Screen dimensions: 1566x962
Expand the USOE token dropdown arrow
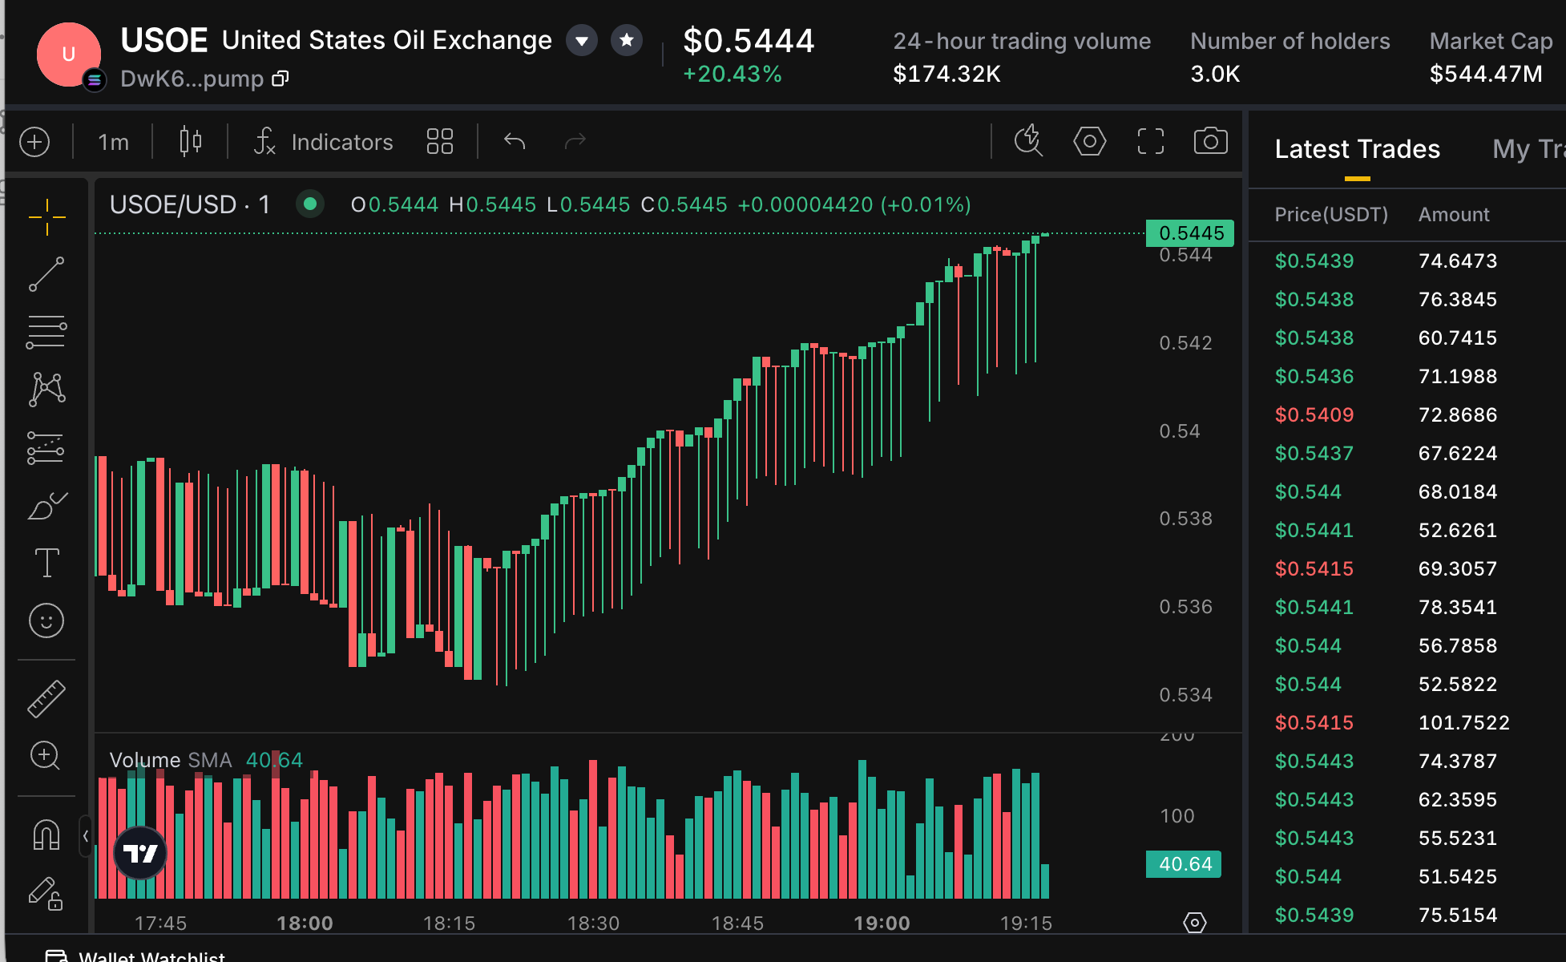click(x=582, y=40)
